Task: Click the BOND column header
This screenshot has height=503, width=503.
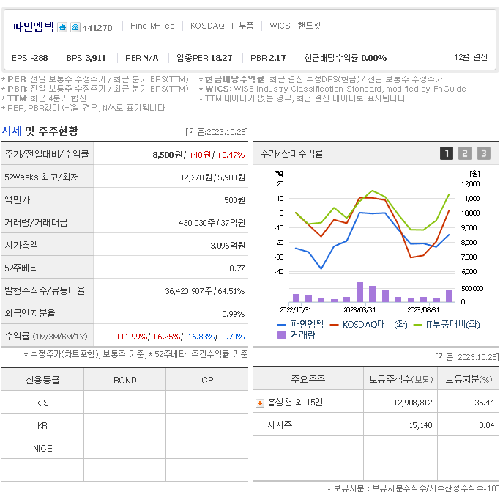Action: pos(125,380)
